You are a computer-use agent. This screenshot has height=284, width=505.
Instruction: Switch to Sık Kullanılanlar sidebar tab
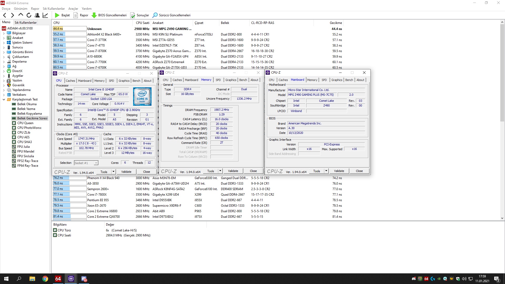[x=26, y=23]
